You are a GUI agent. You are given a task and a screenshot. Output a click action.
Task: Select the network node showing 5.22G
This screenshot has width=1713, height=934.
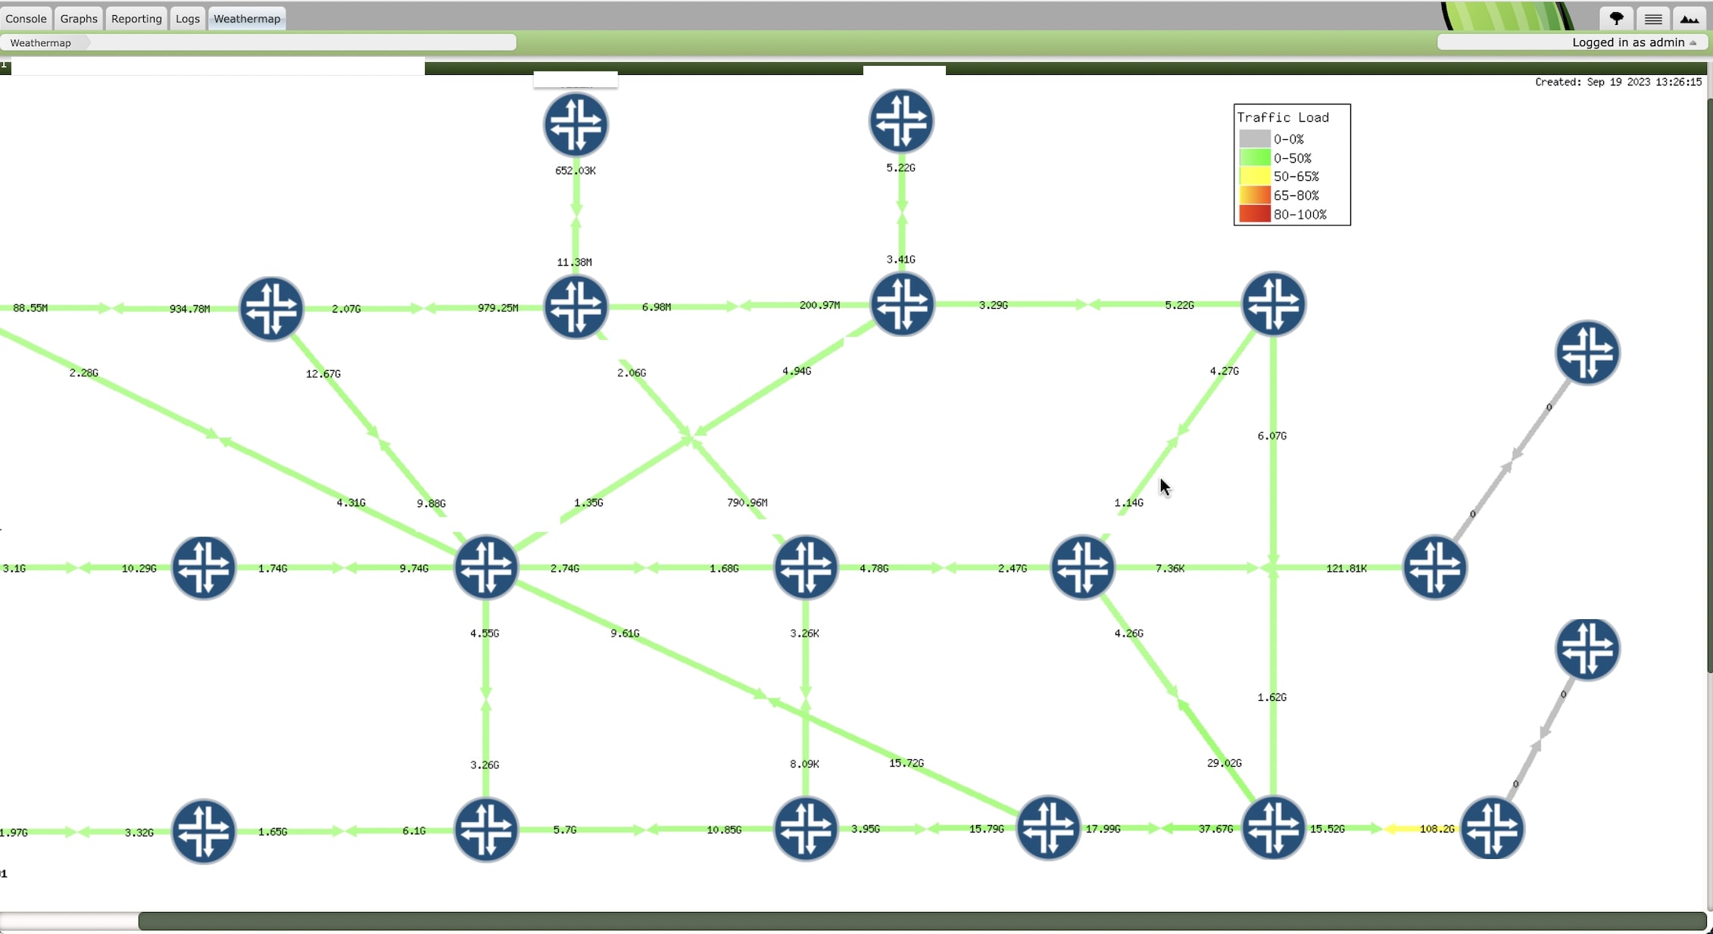tap(902, 122)
